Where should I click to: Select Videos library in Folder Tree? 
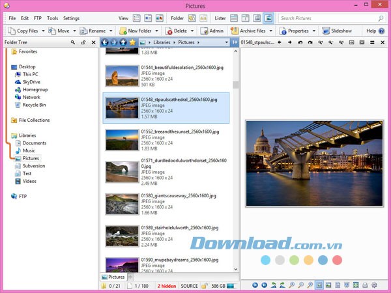point(25,181)
